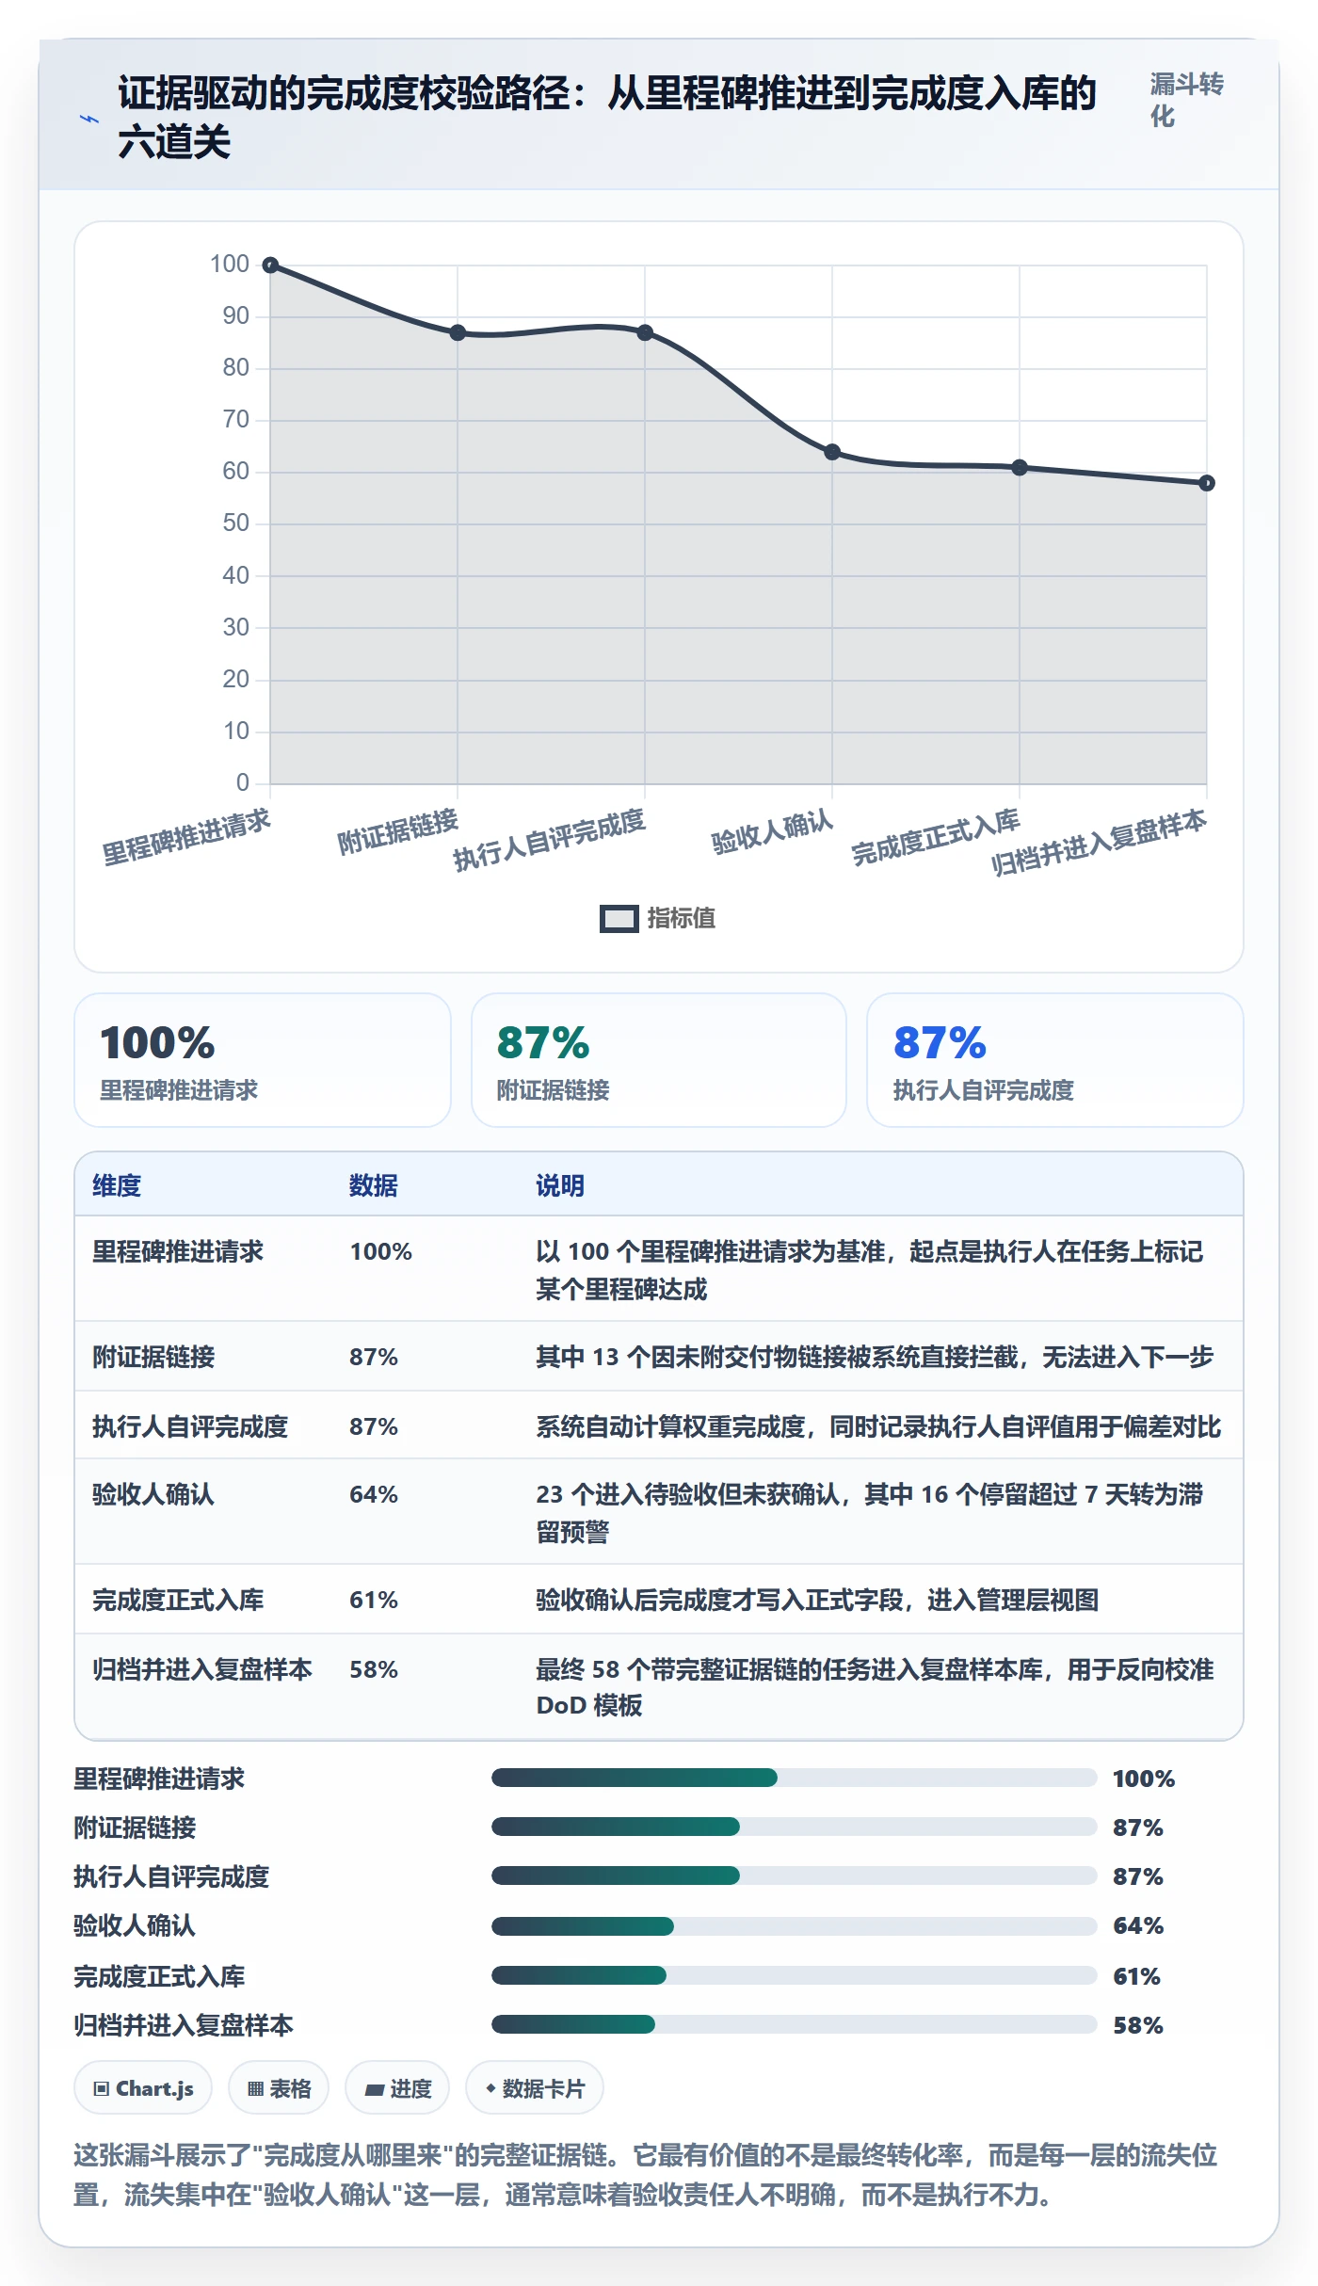This screenshot has width=1318, height=2286.
Task: Select the 附证据链接 table row name
Action: (x=153, y=1357)
